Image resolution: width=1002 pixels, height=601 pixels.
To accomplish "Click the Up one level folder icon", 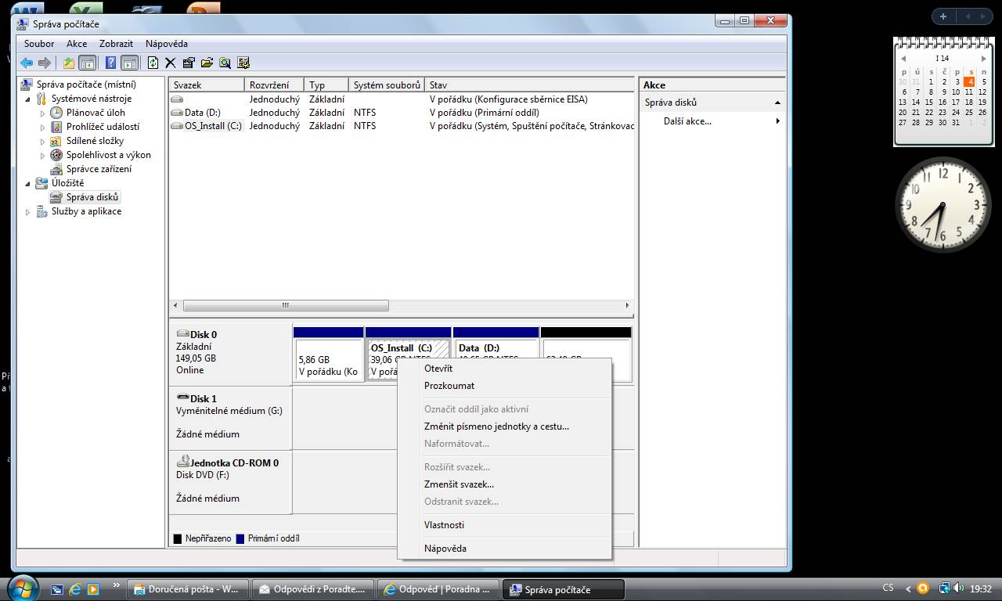I will (69, 63).
